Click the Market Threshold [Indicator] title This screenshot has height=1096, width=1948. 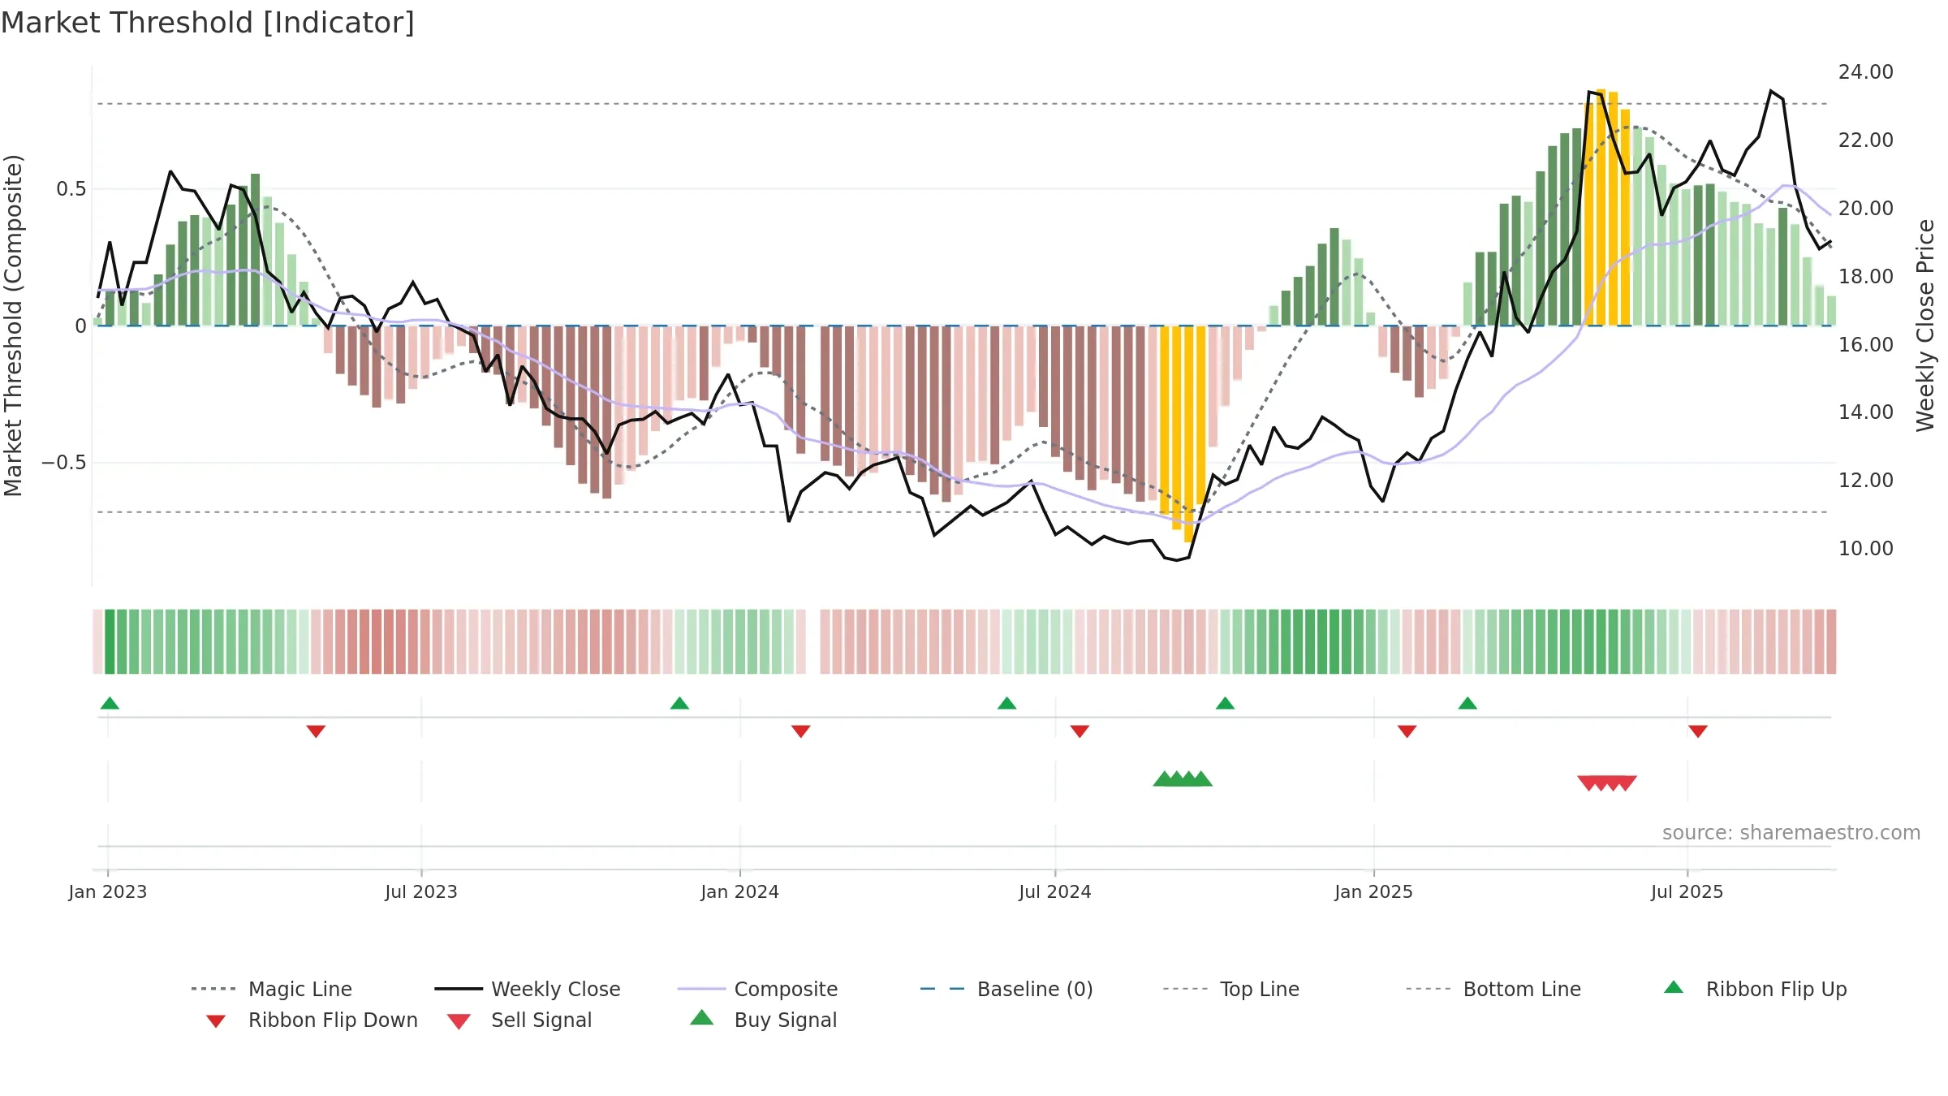click(208, 23)
